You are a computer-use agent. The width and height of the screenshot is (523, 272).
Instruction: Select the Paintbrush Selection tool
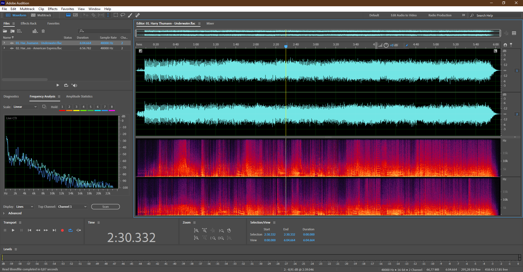(130, 15)
